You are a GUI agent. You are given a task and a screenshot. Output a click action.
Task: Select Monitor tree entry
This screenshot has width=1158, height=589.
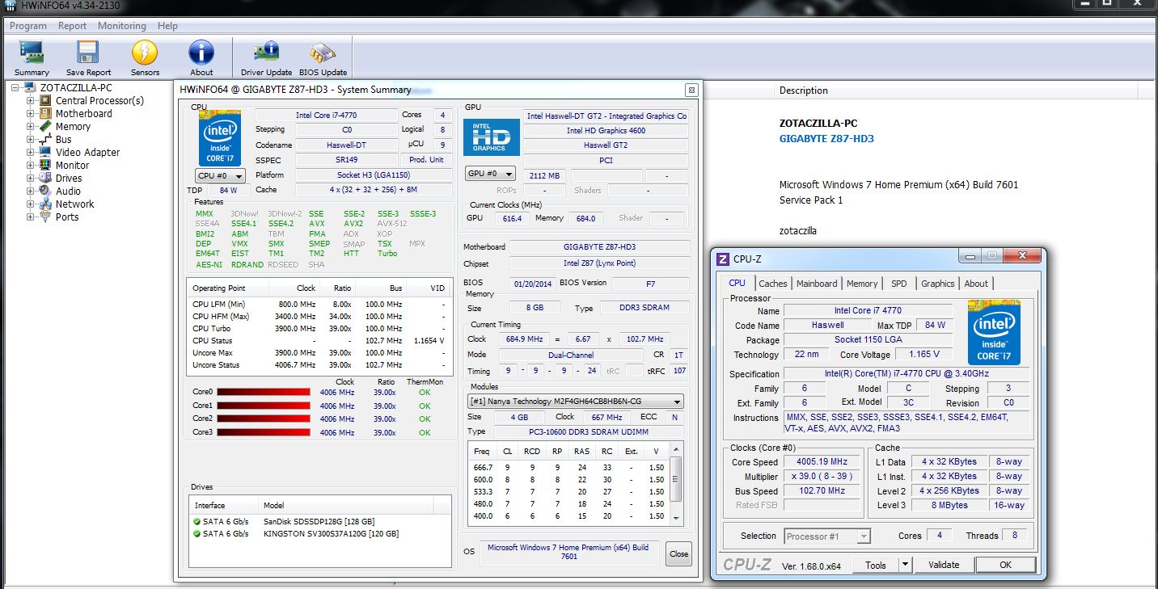click(72, 166)
